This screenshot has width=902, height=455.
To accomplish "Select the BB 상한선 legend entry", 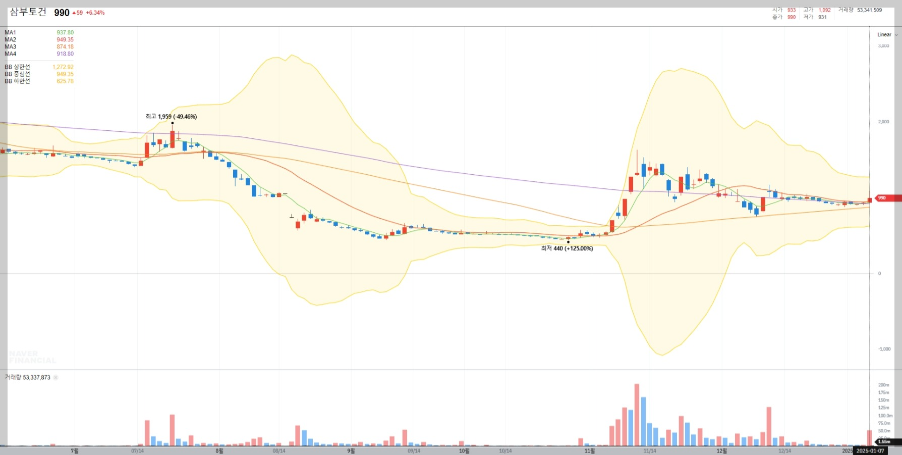I will coord(39,67).
